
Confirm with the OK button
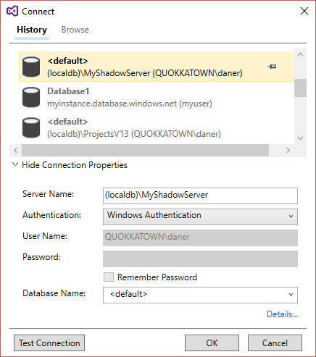click(x=212, y=343)
